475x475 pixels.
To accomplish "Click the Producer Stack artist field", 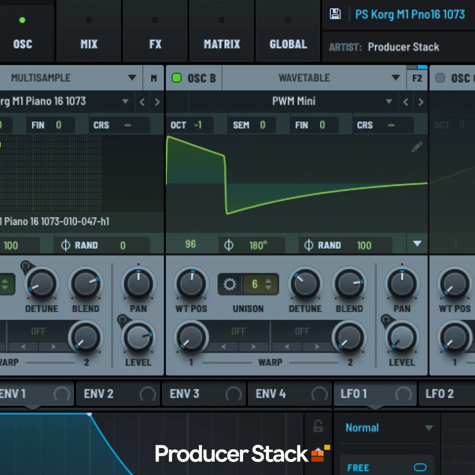I will (x=403, y=47).
